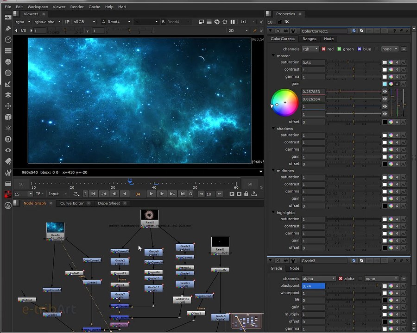This screenshot has height=333, width=417.
Task: Click the Transform nodes move icon
Action: click(8, 106)
